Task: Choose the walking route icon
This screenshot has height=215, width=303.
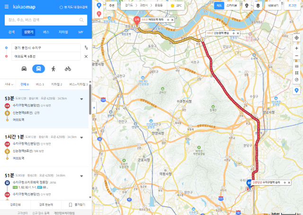Action: [x=53, y=69]
